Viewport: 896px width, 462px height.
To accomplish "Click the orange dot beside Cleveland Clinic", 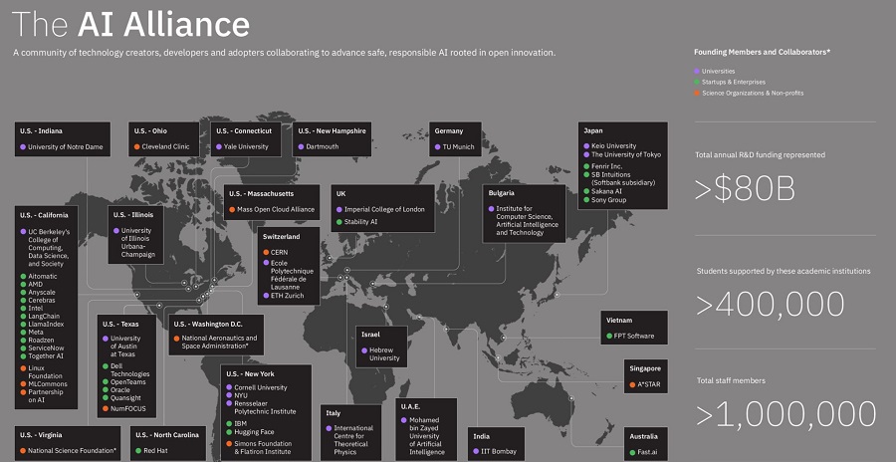I will (137, 146).
